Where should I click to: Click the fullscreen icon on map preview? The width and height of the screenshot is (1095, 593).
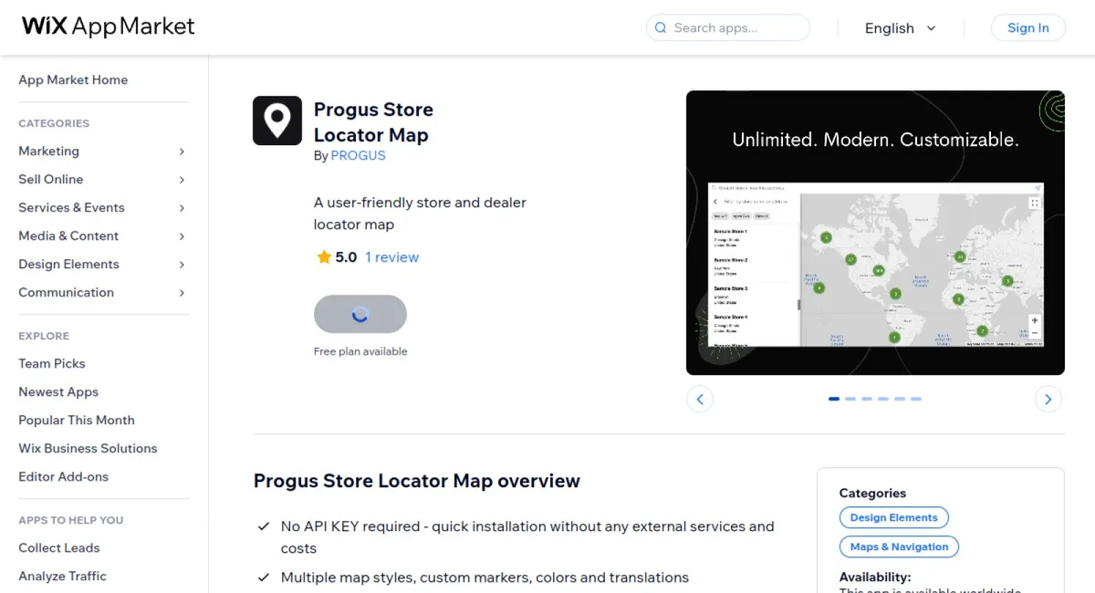tap(1034, 203)
